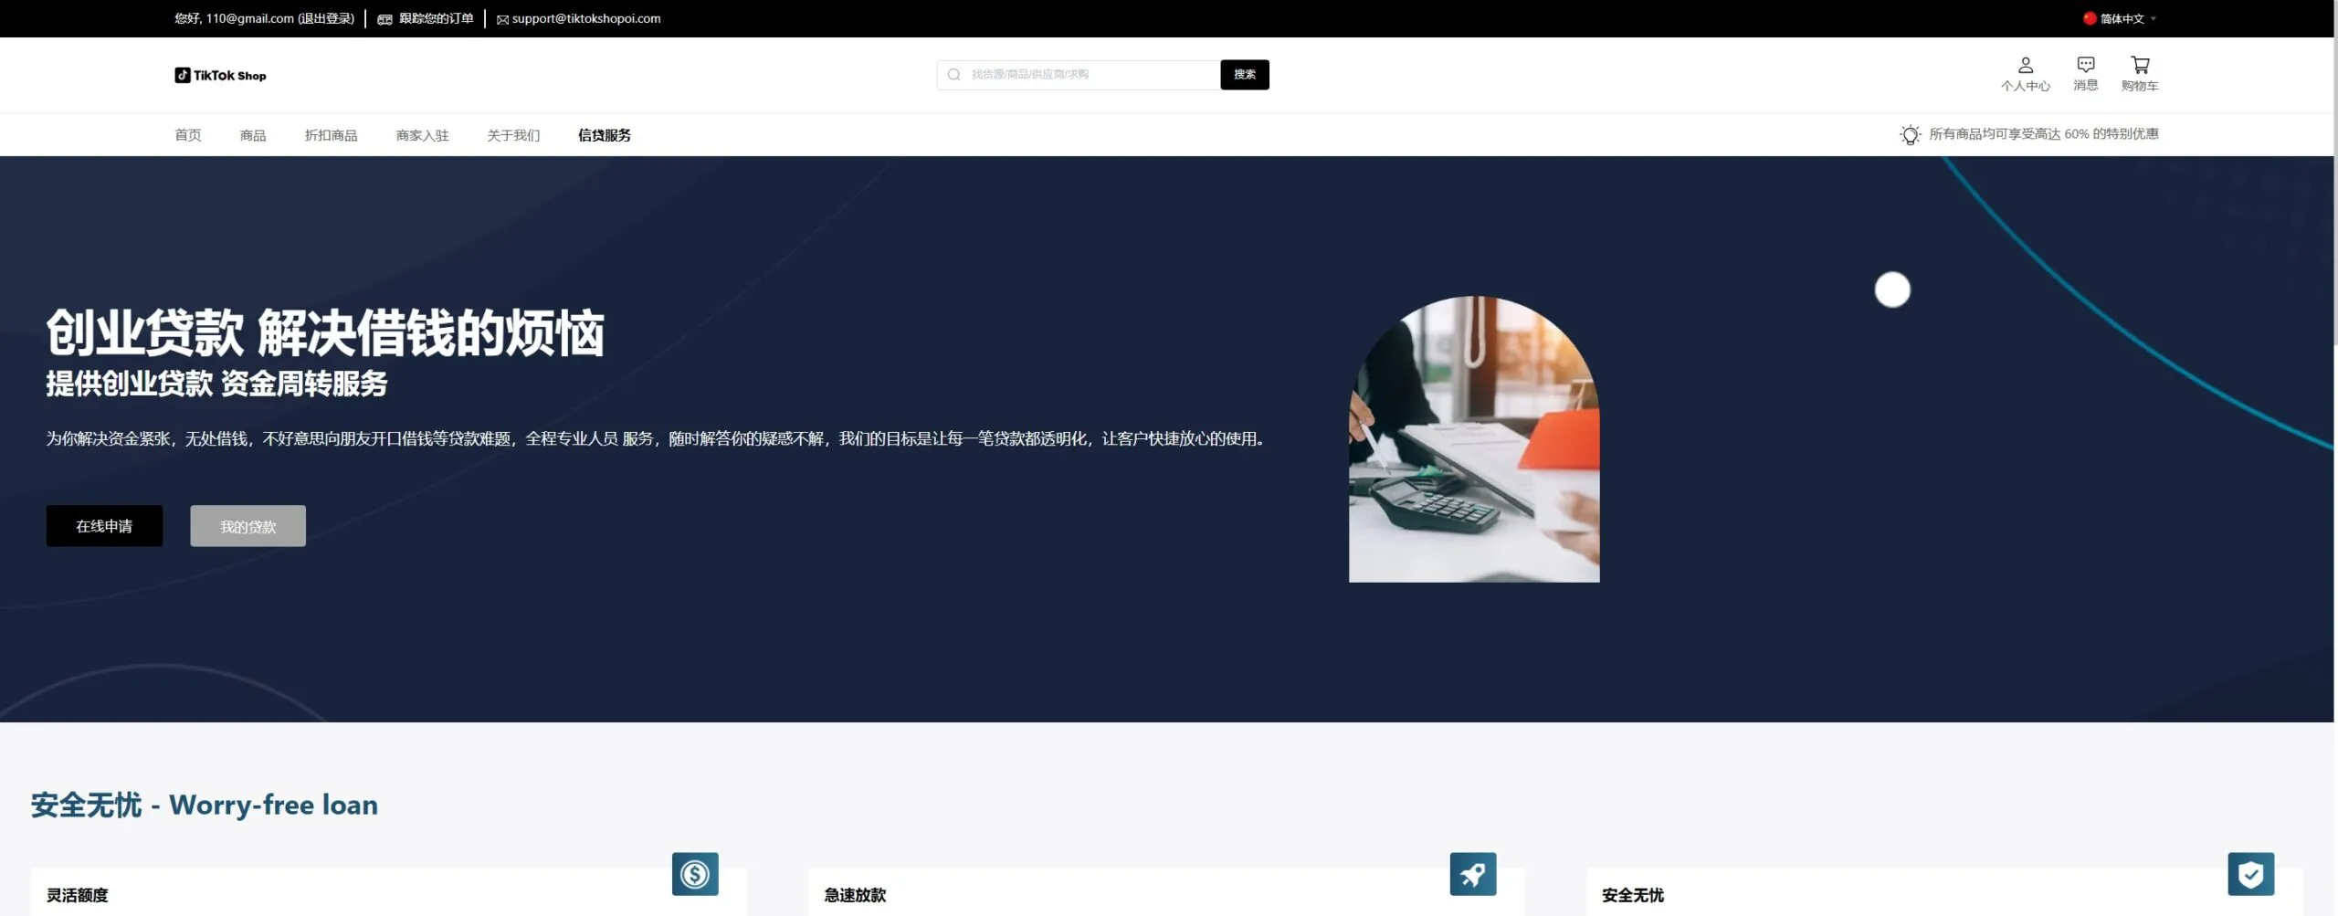Viewport: 2338px width, 916px height.
Task: Click the rocket 急速放款 icon
Action: (x=1472, y=874)
